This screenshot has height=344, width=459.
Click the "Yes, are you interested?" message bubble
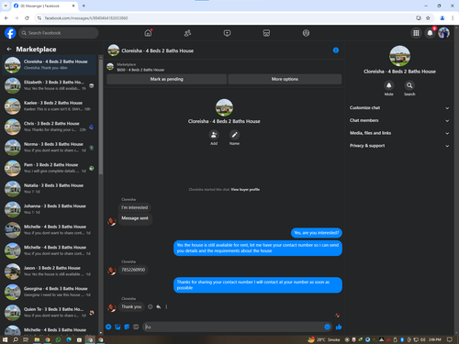(317, 233)
